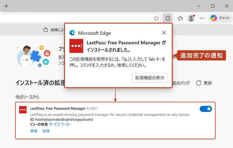Viewport: 233px width, 148px height.
Task: Click the 他のソースから section label
Action: [x=27, y=97]
